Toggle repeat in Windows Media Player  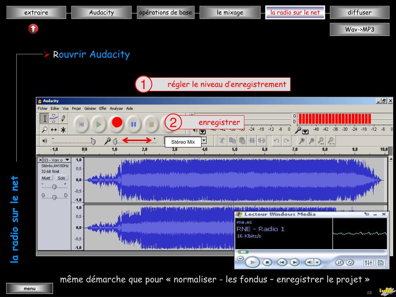(350, 263)
